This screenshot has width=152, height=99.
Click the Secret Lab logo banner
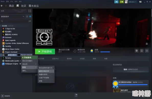44,37
